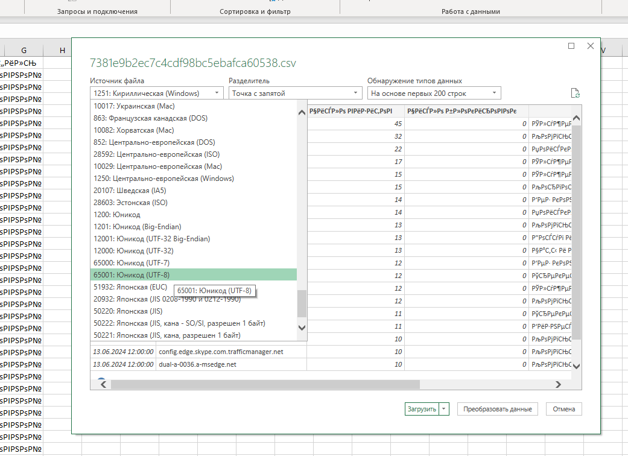Cancel the import with Отмена
This screenshot has height=456, width=628.
tap(564, 409)
